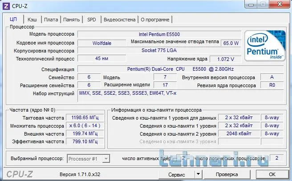The image size is (292, 181).
Task: Open the Плата tab
Action: [51, 20]
